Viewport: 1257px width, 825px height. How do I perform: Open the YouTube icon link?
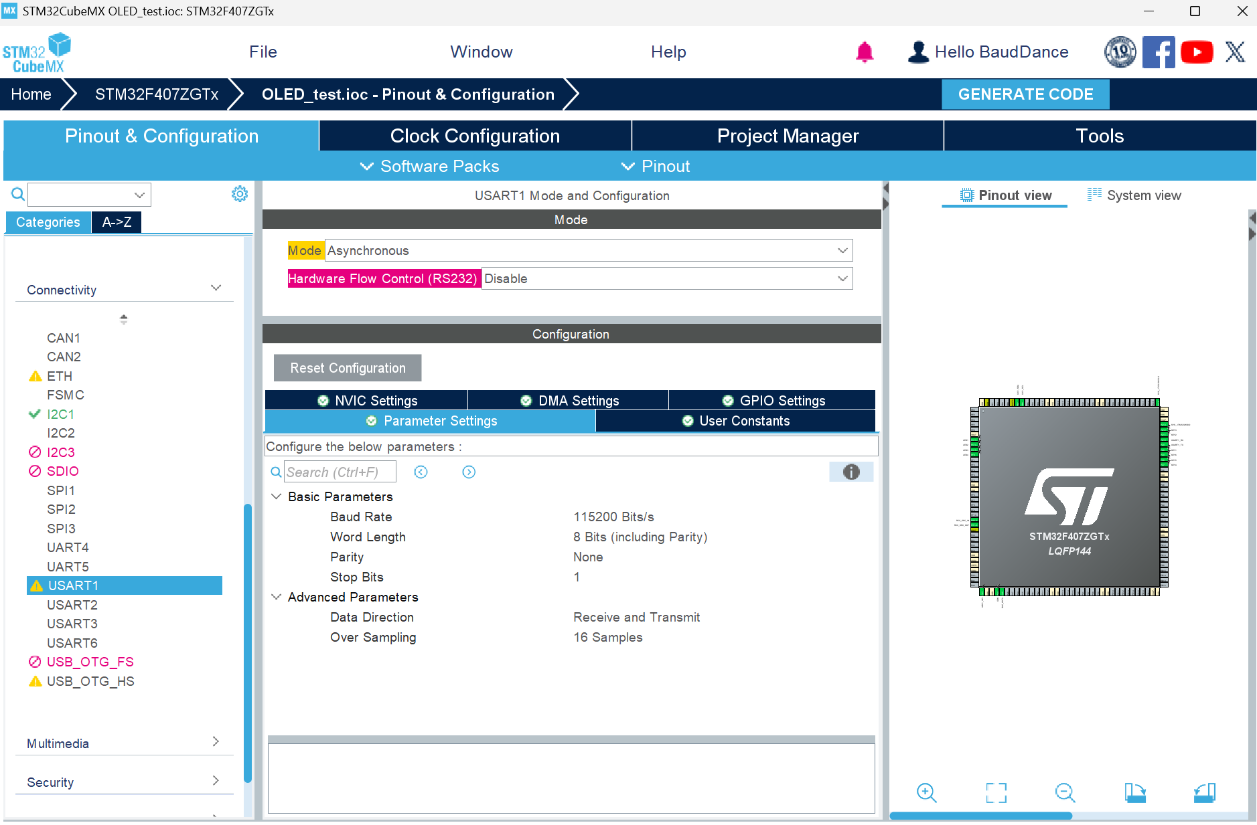pyautogui.click(x=1197, y=52)
